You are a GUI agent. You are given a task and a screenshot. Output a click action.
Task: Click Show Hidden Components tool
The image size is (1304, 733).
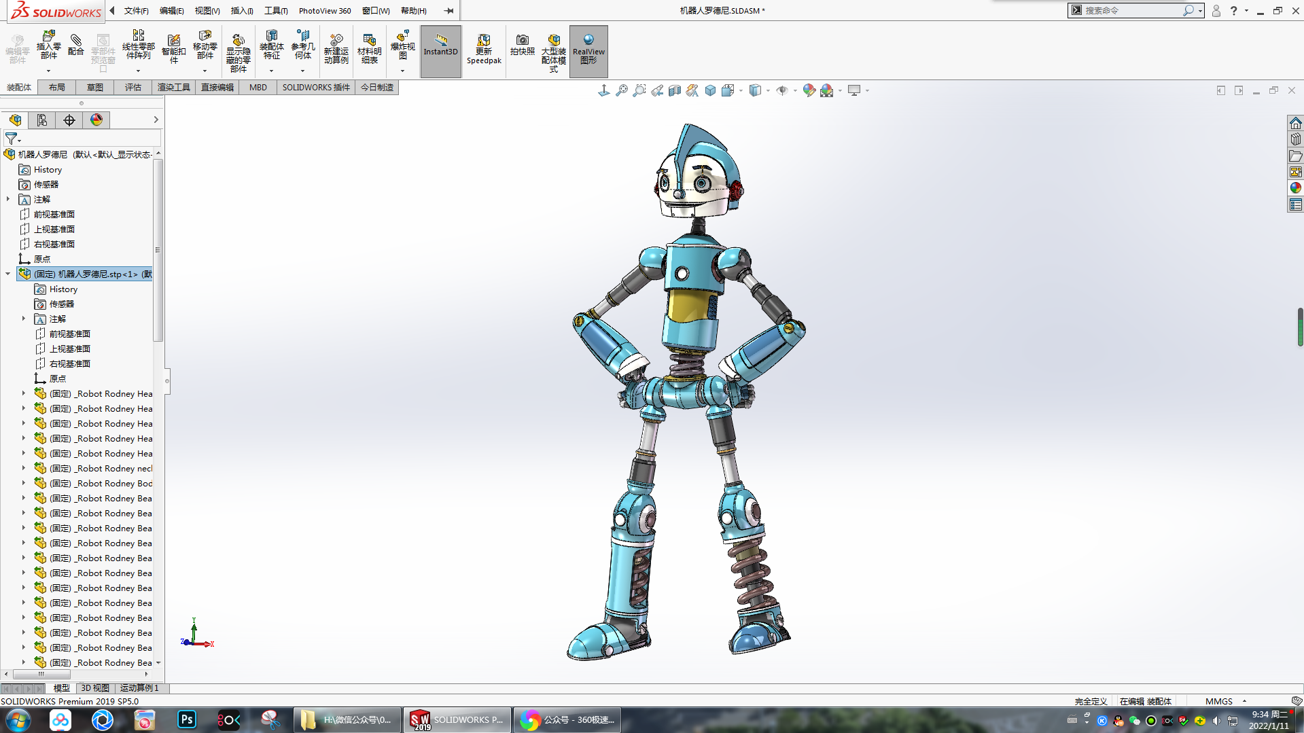pyautogui.click(x=238, y=52)
